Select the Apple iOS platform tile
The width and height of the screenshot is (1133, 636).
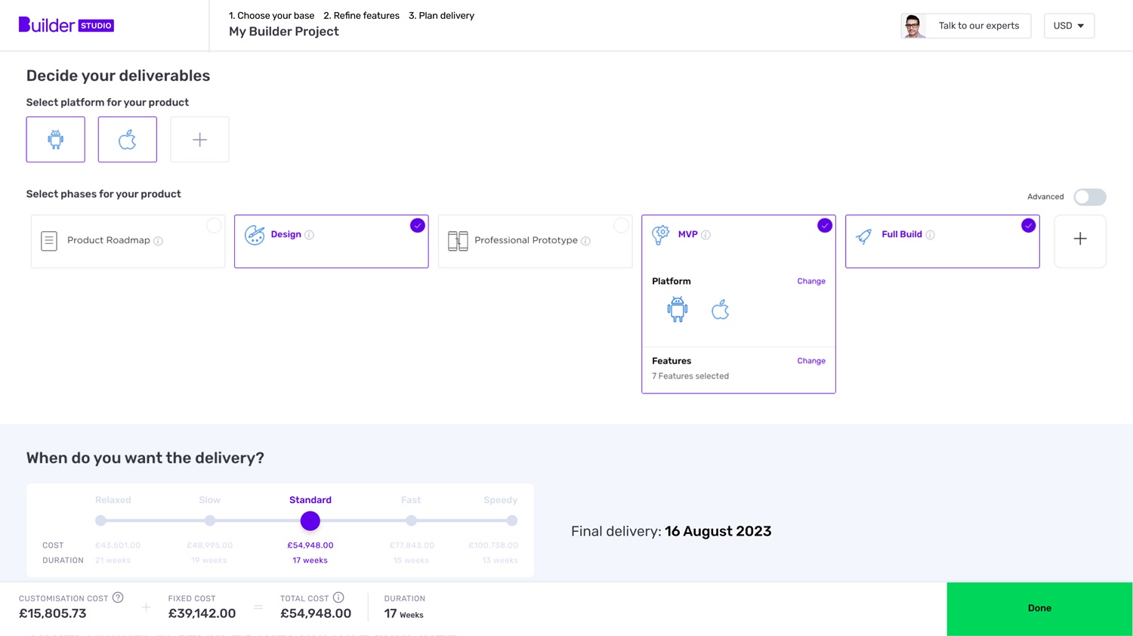(128, 139)
